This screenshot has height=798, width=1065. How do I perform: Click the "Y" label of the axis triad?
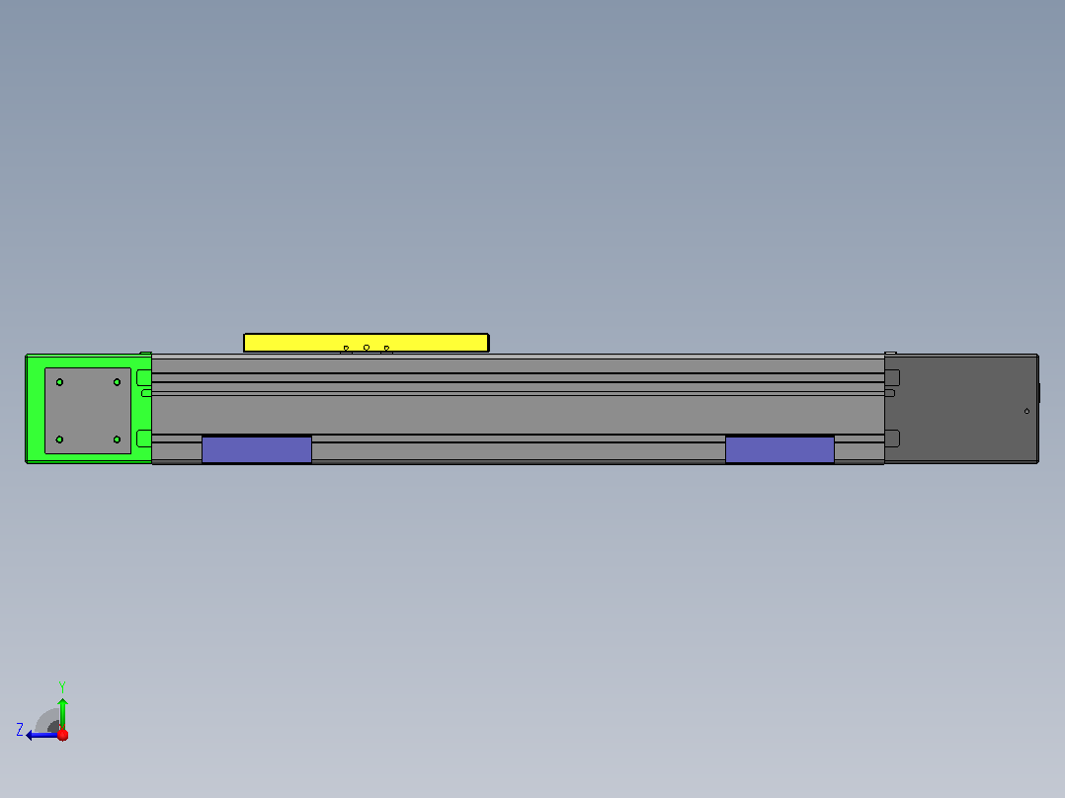coord(62,686)
